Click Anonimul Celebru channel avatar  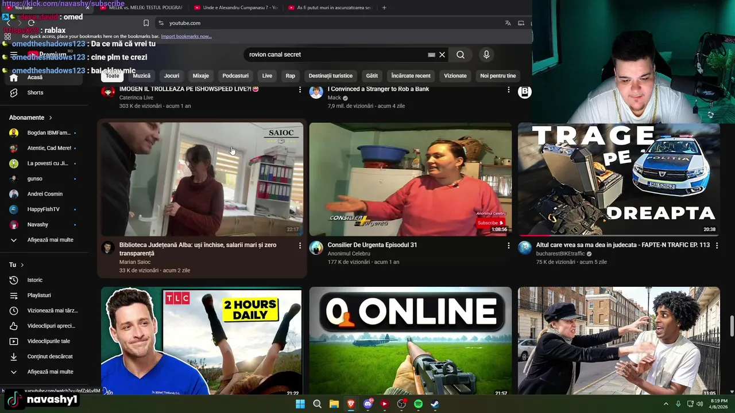click(x=316, y=248)
